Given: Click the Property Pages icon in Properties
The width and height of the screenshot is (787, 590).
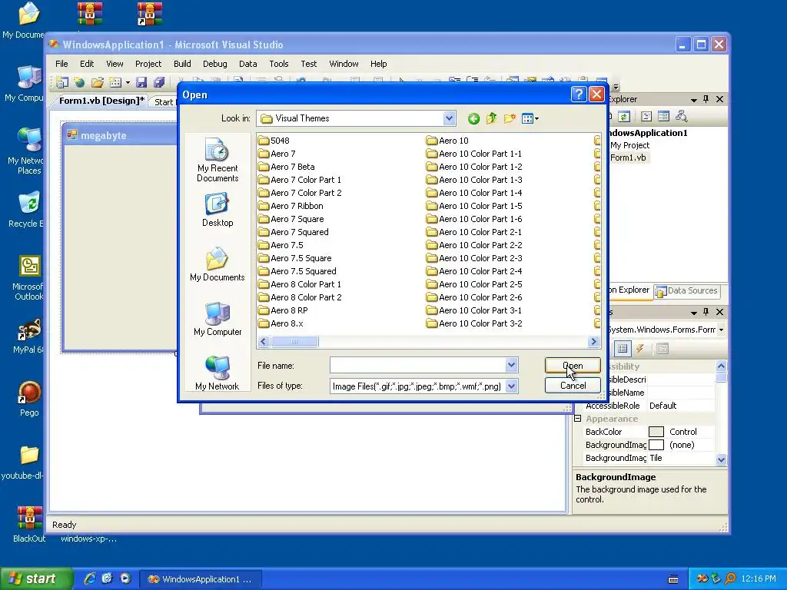Looking at the screenshot, I should pos(662,349).
